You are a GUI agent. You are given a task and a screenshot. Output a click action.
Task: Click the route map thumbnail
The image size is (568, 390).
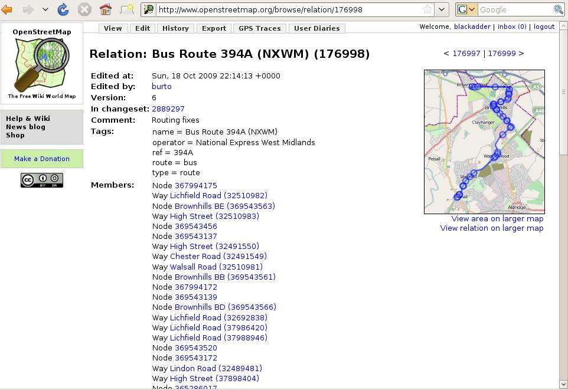tap(484, 142)
